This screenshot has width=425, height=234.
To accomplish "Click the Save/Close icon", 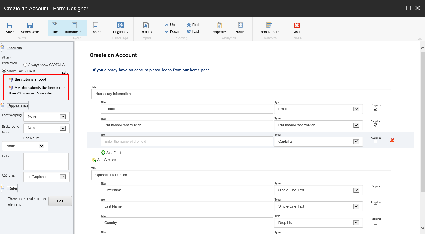I will click(30, 25).
